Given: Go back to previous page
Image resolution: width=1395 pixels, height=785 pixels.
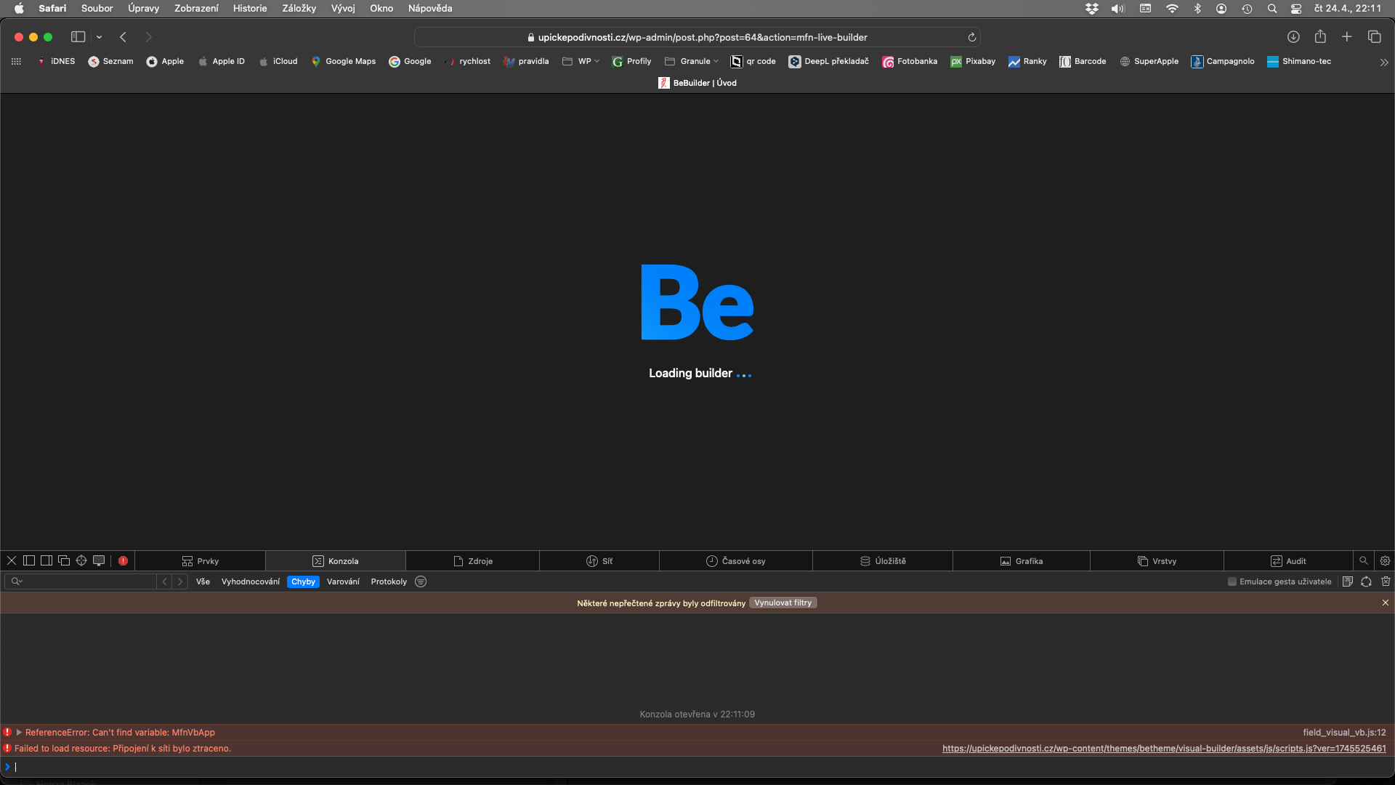Looking at the screenshot, I should coord(124,37).
